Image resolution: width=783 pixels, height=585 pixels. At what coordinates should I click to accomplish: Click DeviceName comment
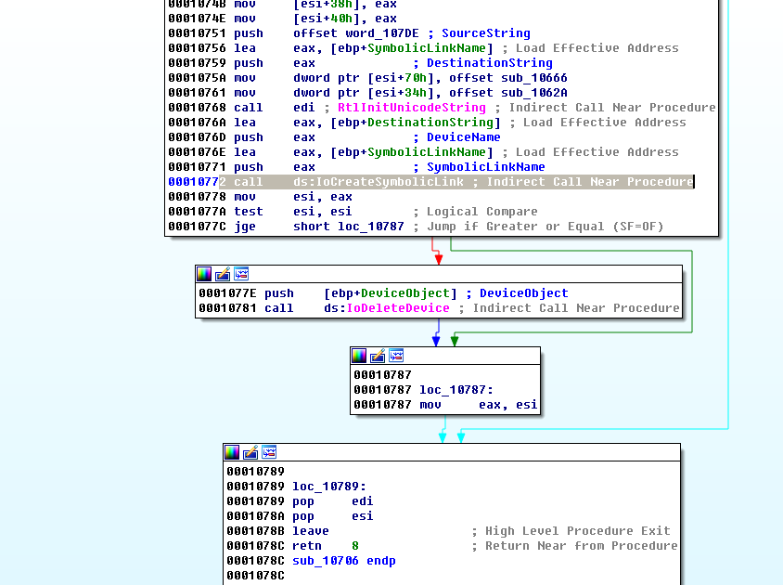464,137
